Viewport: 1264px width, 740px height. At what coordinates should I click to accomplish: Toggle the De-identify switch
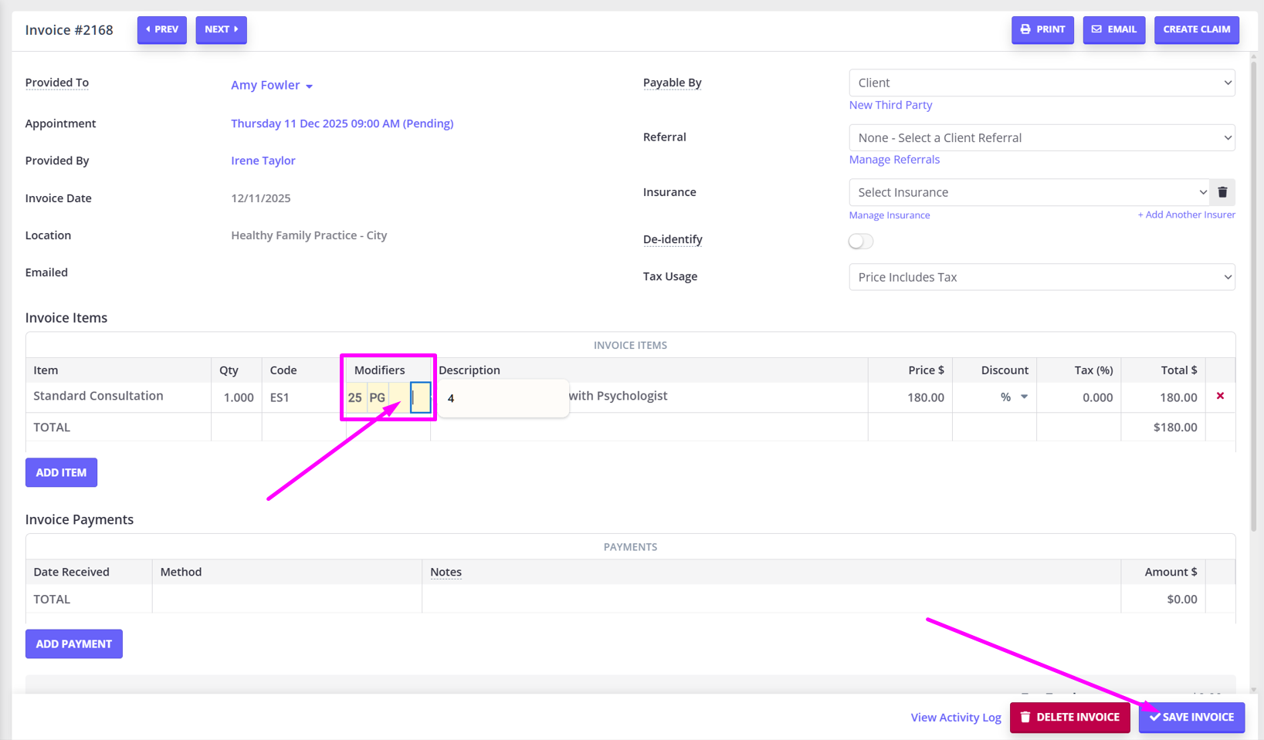860,242
